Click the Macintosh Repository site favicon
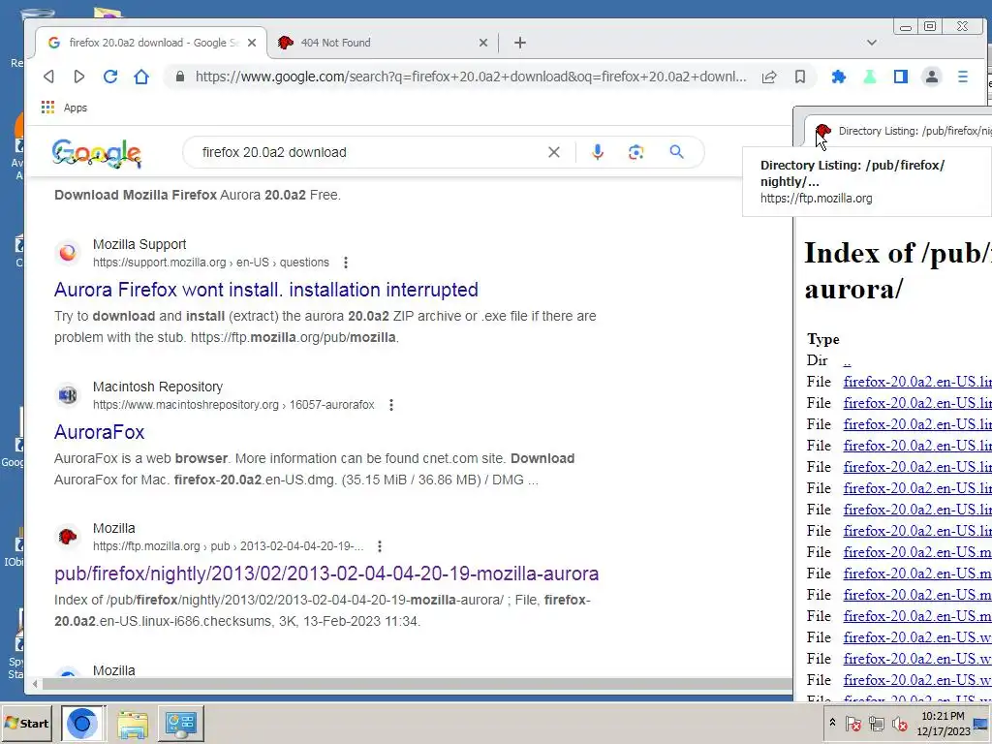Viewport: 992px width, 744px height. coord(68,395)
